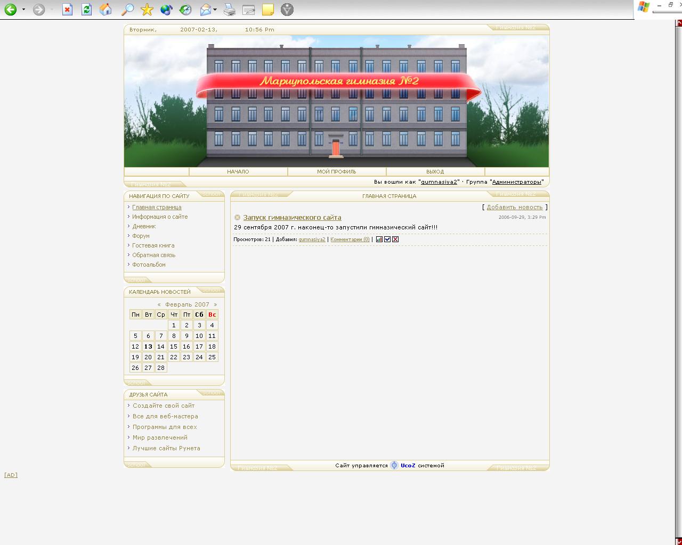Open the Лучшие сайты Рунета link
This screenshot has width=682, height=545.
pyautogui.click(x=166, y=449)
